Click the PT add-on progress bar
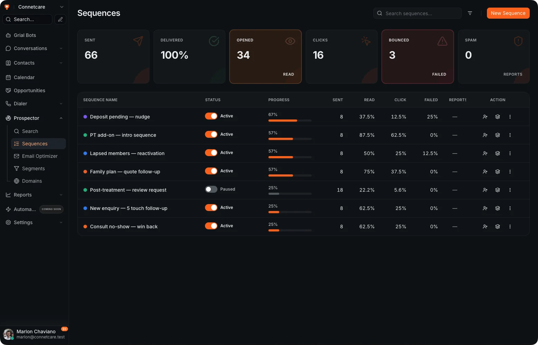The image size is (538, 345). coord(290,139)
